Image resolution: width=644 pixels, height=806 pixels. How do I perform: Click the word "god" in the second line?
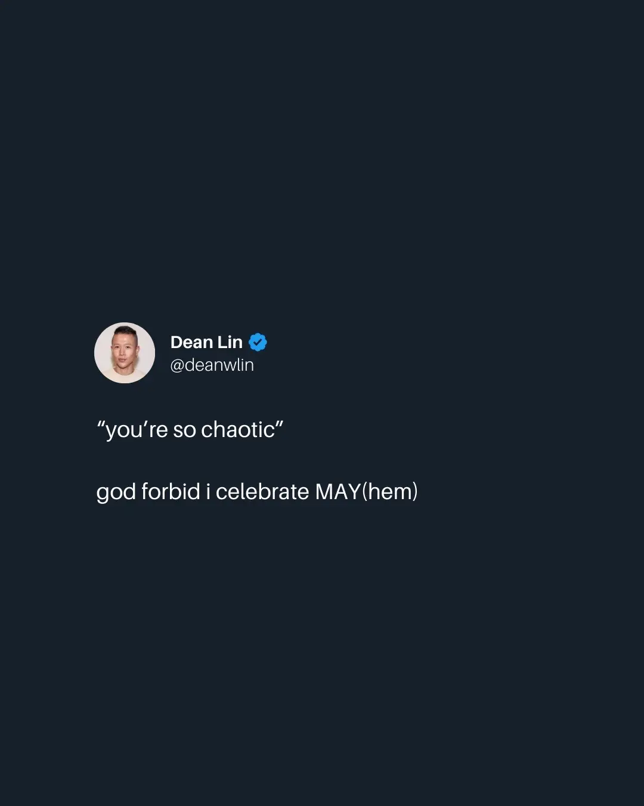point(116,493)
